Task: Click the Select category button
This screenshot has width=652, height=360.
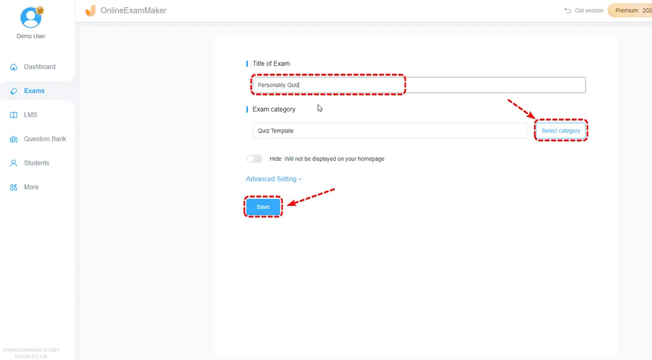Action: click(561, 131)
